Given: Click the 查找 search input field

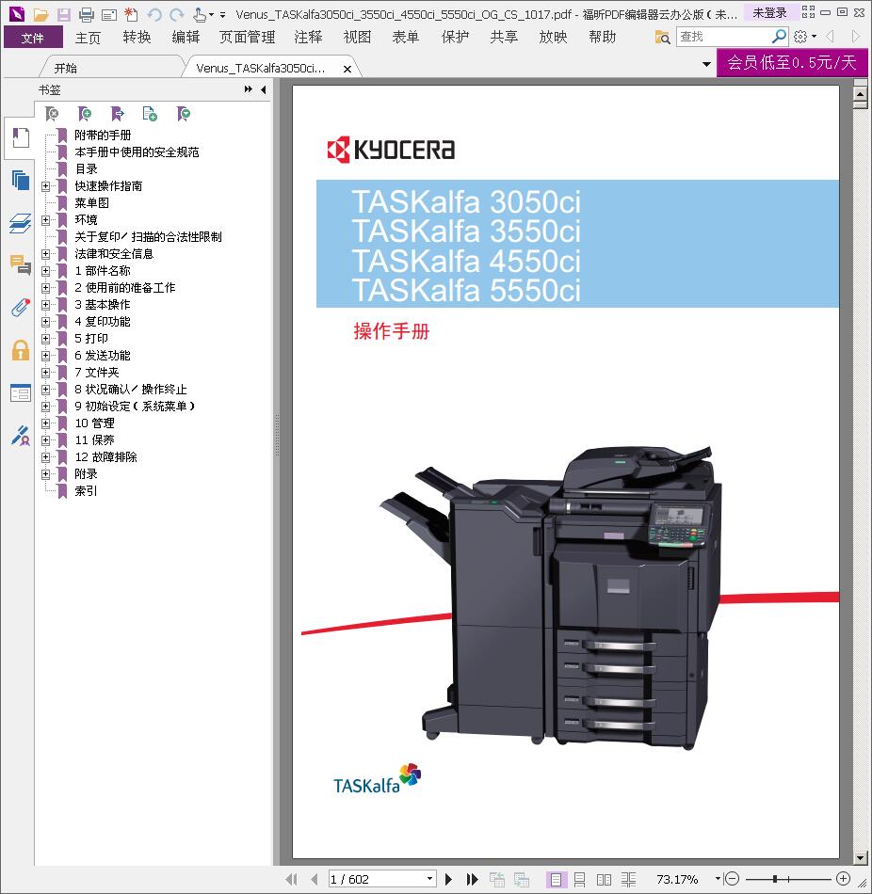Looking at the screenshot, I should coord(723,37).
